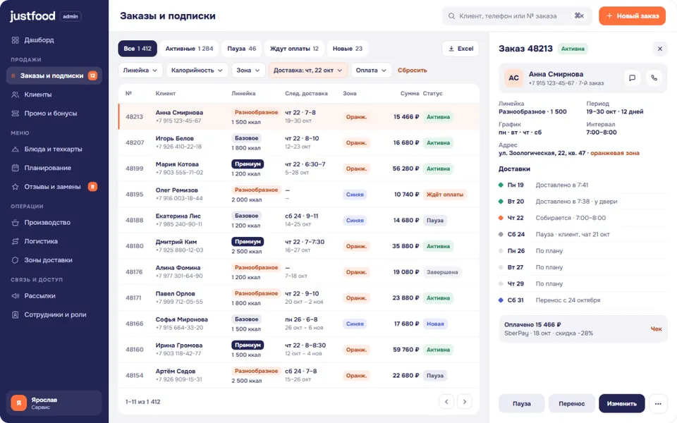Open the Зона filter dropdown

pyautogui.click(x=248, y=70)
